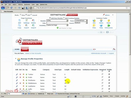The width and height of the screenshot is (131, 98).
Task: Click the Export page icon
Action: [26, 26]
